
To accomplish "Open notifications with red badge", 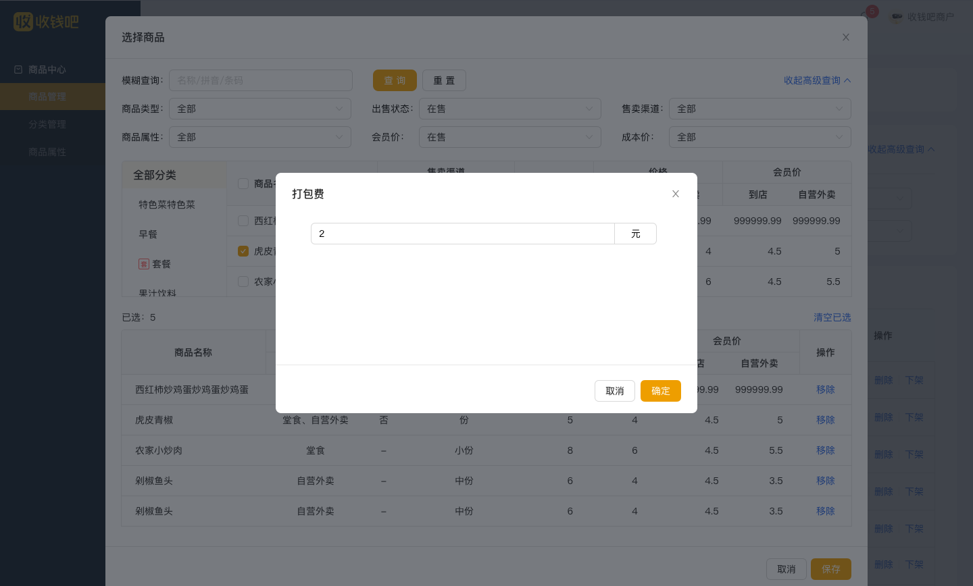I will click(870, 14).
